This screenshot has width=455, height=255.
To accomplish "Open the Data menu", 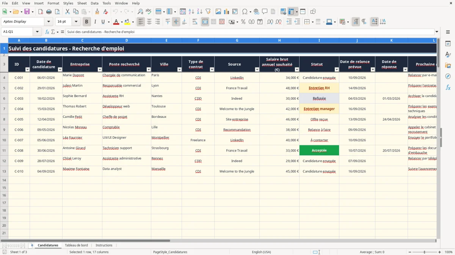I will tap(94, 3).
